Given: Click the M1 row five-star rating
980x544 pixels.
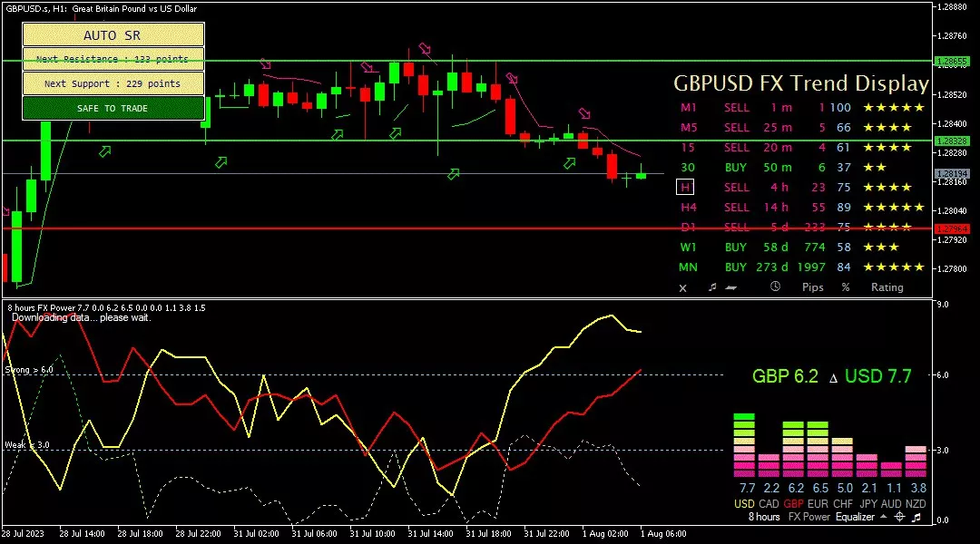Looking at the screenshot, I should pos(894,107).
